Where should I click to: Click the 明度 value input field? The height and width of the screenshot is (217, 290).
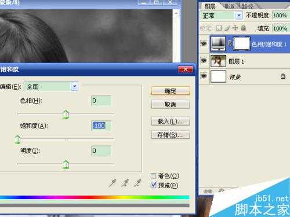(101, 150)
